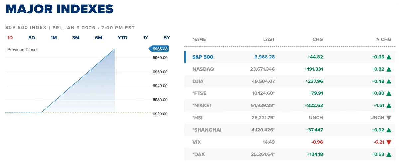Click the LAST column header

269,39
